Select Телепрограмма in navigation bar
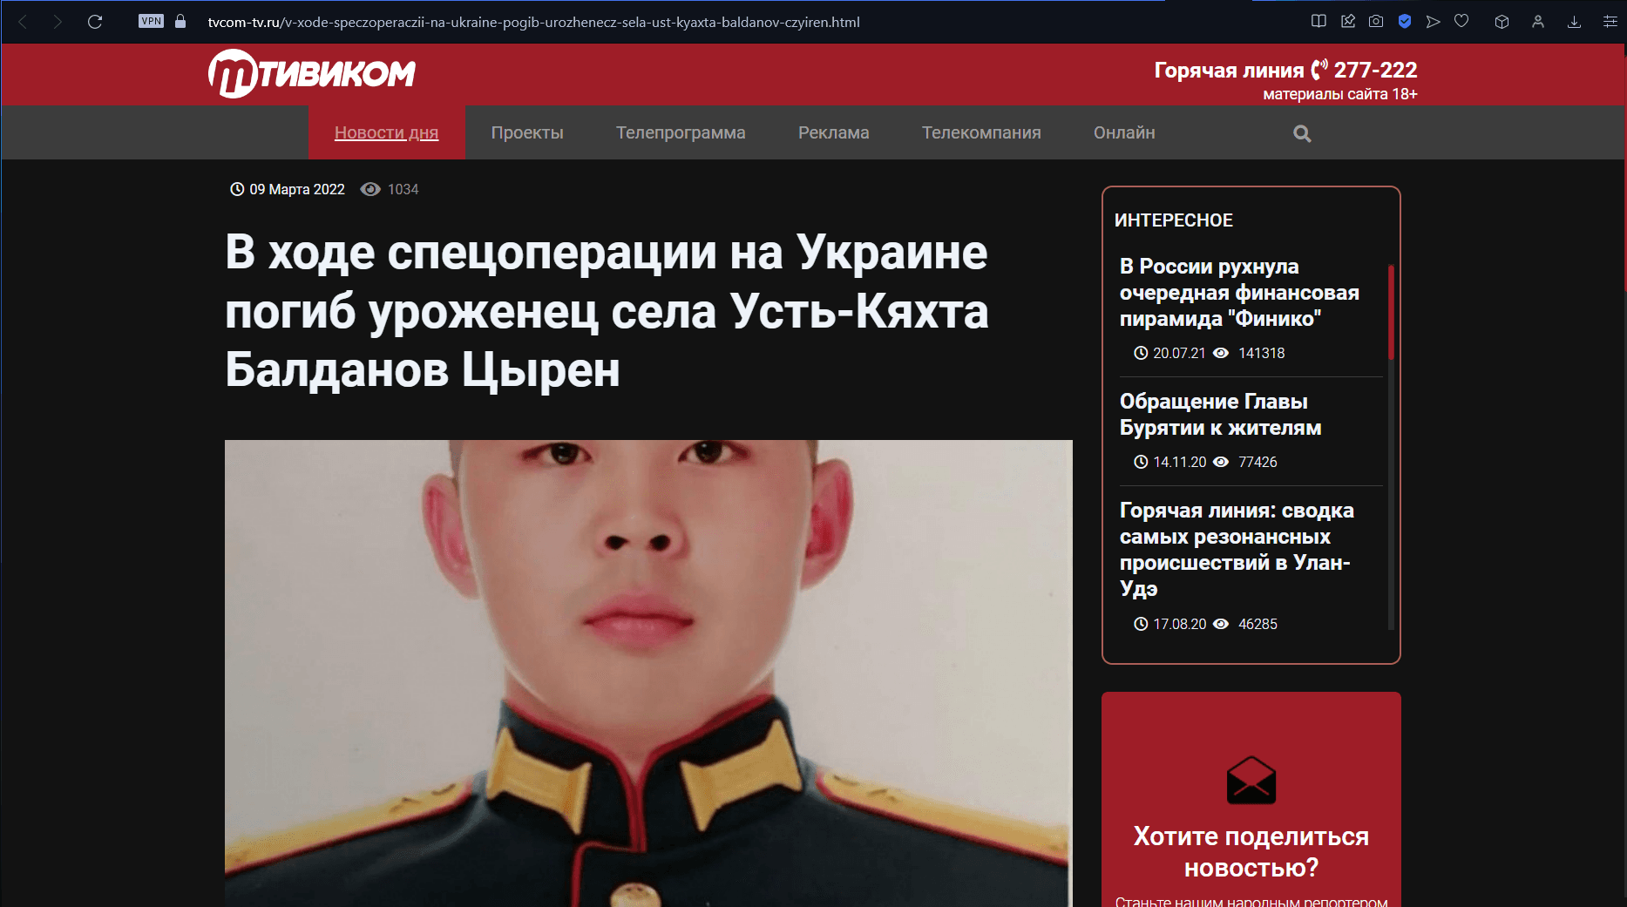 coord(681,132)
